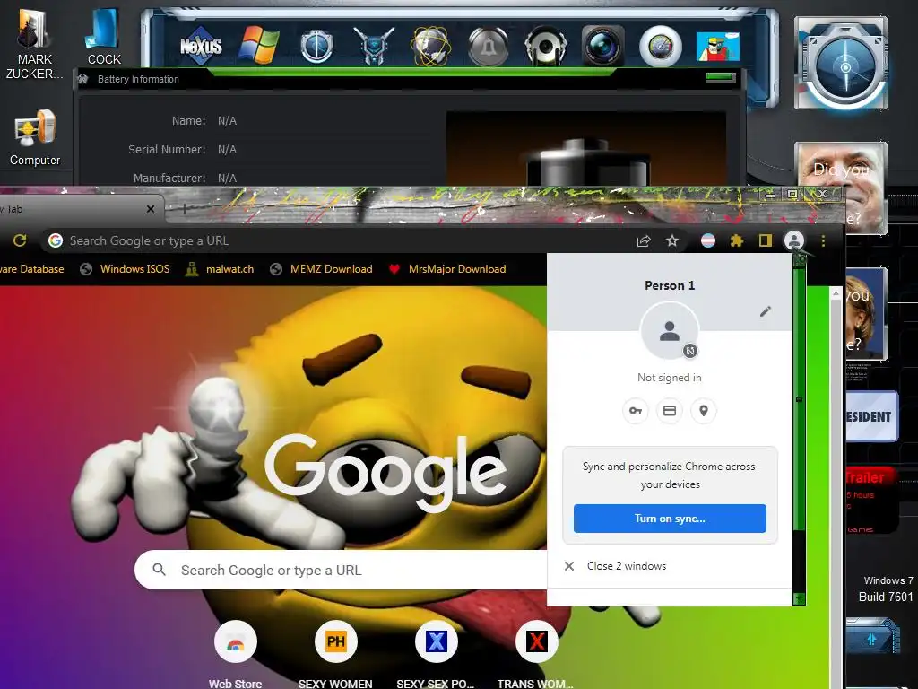Click the camera lens dock icon
The height and width of the screenshot is (689, 918).
tap(603, 46)
